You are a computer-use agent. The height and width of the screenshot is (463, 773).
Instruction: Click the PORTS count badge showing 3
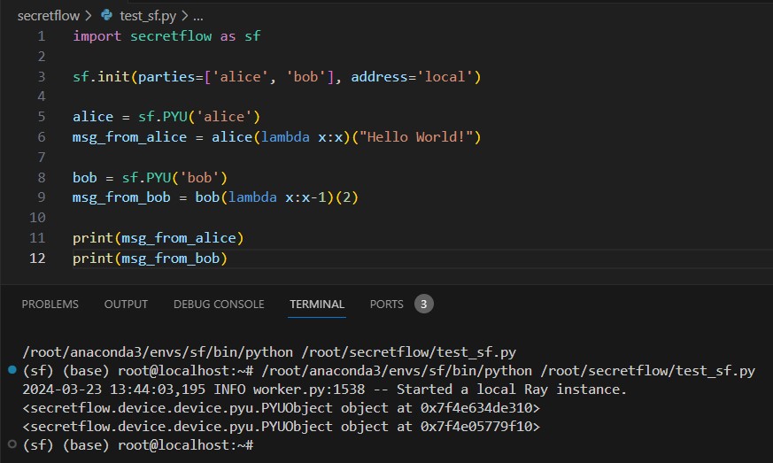[x=423, y=305]
